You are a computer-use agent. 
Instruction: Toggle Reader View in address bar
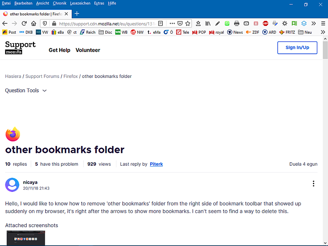pos(161,23)
